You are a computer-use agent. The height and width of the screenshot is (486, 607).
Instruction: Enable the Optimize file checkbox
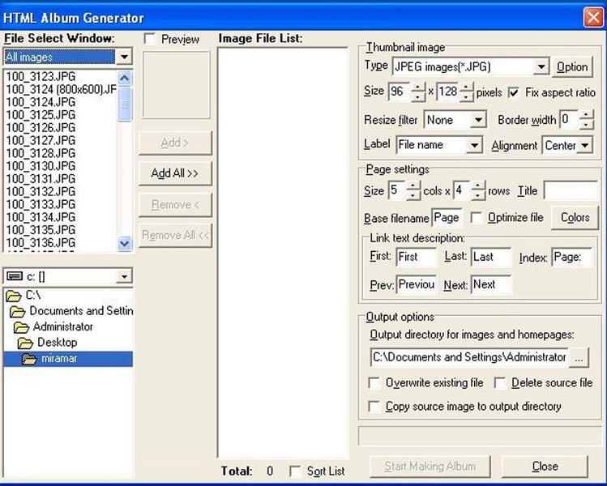477,218
